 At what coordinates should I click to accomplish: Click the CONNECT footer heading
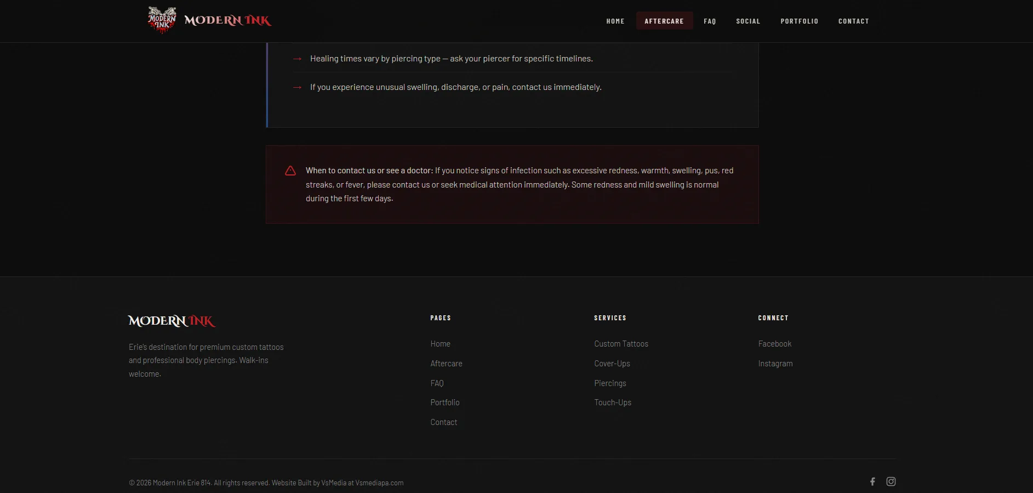773,318
